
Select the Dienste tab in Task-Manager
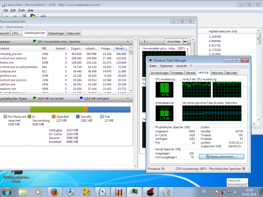190,73
